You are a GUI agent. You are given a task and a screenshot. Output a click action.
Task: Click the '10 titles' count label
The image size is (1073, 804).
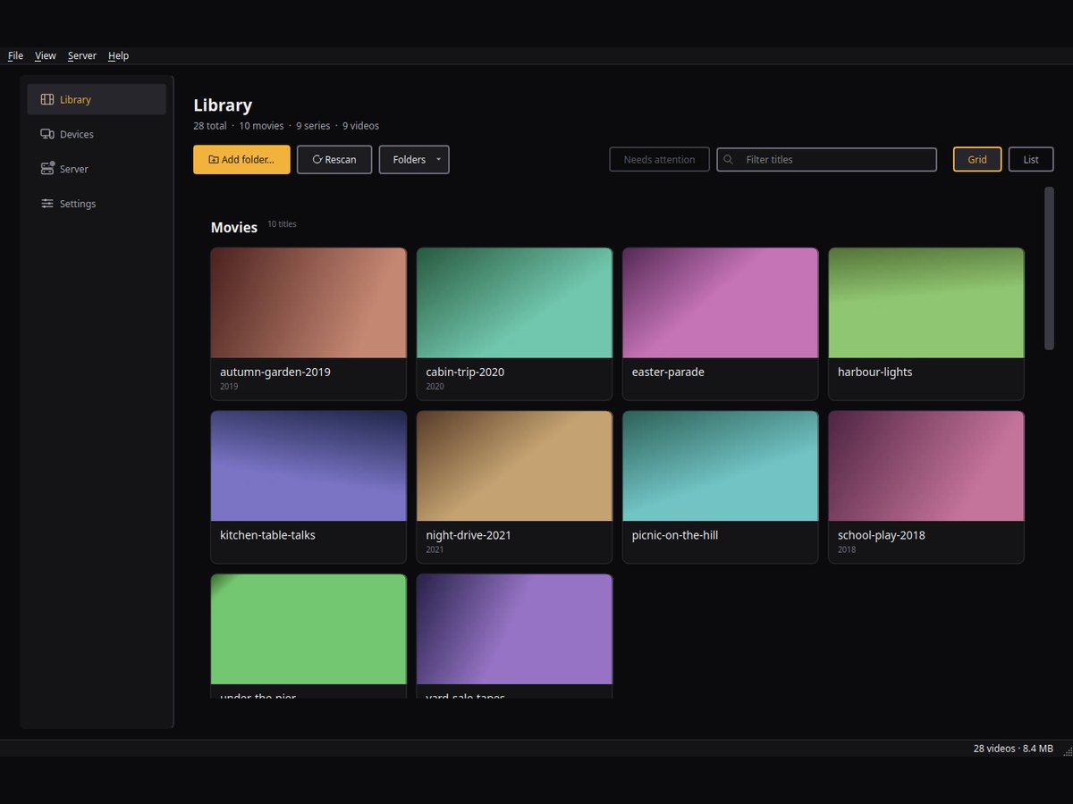click(282, 224)
